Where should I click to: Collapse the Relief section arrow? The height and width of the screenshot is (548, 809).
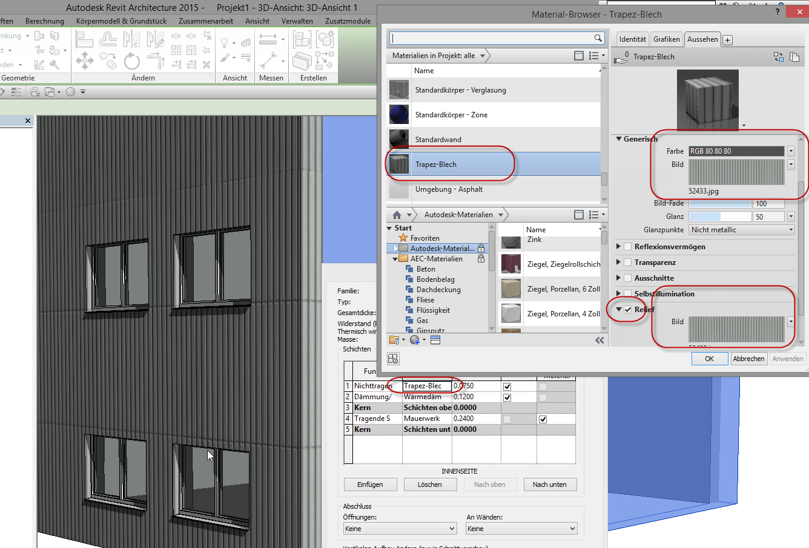(619, 310)
